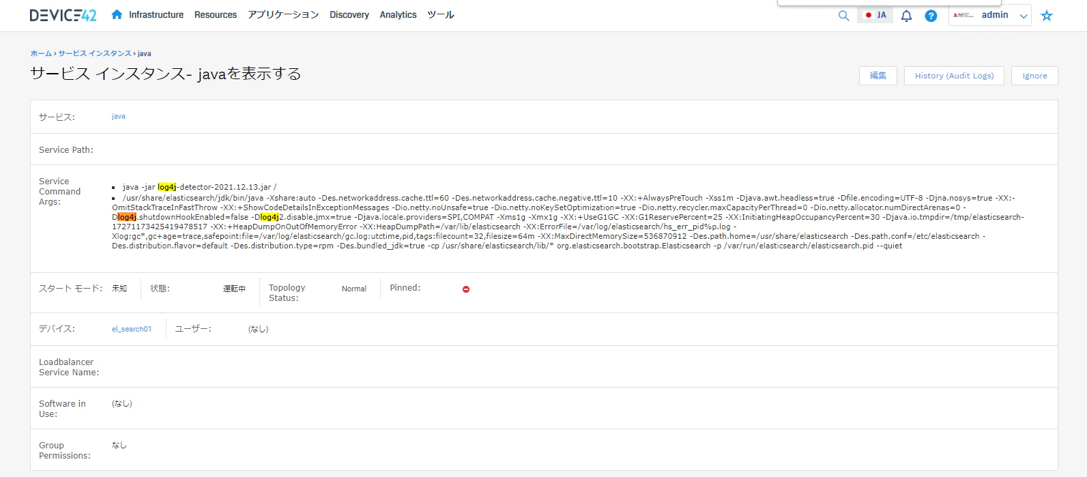Click the 編集 edit button
Image resolution: width=1087 pixels, height=477 pixels.
(x=878, y=76)
